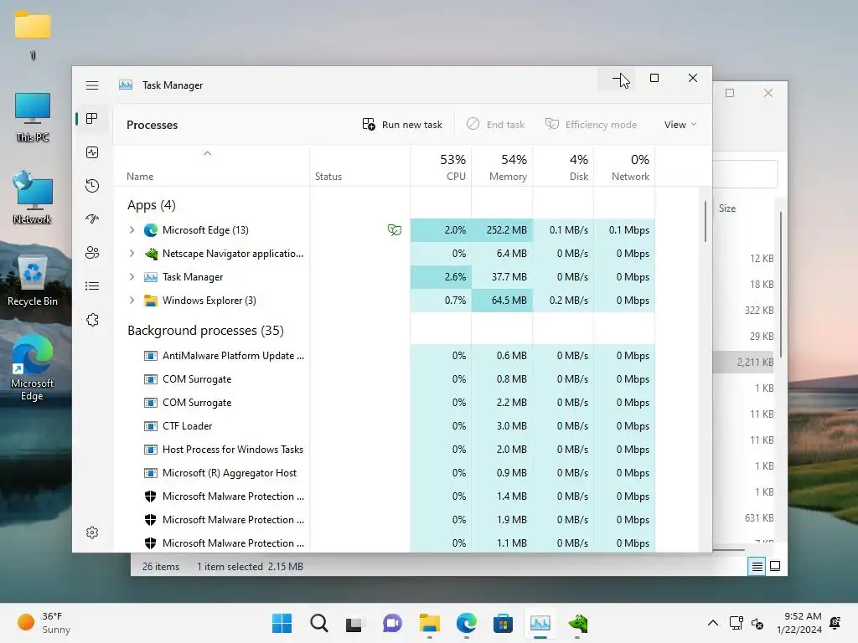Switch Explorer window to large thumbnails view toggle
This screenshot has width=858, height=643.
coord(775,567)
